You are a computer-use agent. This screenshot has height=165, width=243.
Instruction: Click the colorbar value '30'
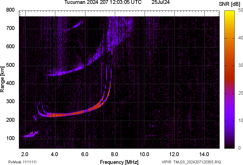coord(240,65)
